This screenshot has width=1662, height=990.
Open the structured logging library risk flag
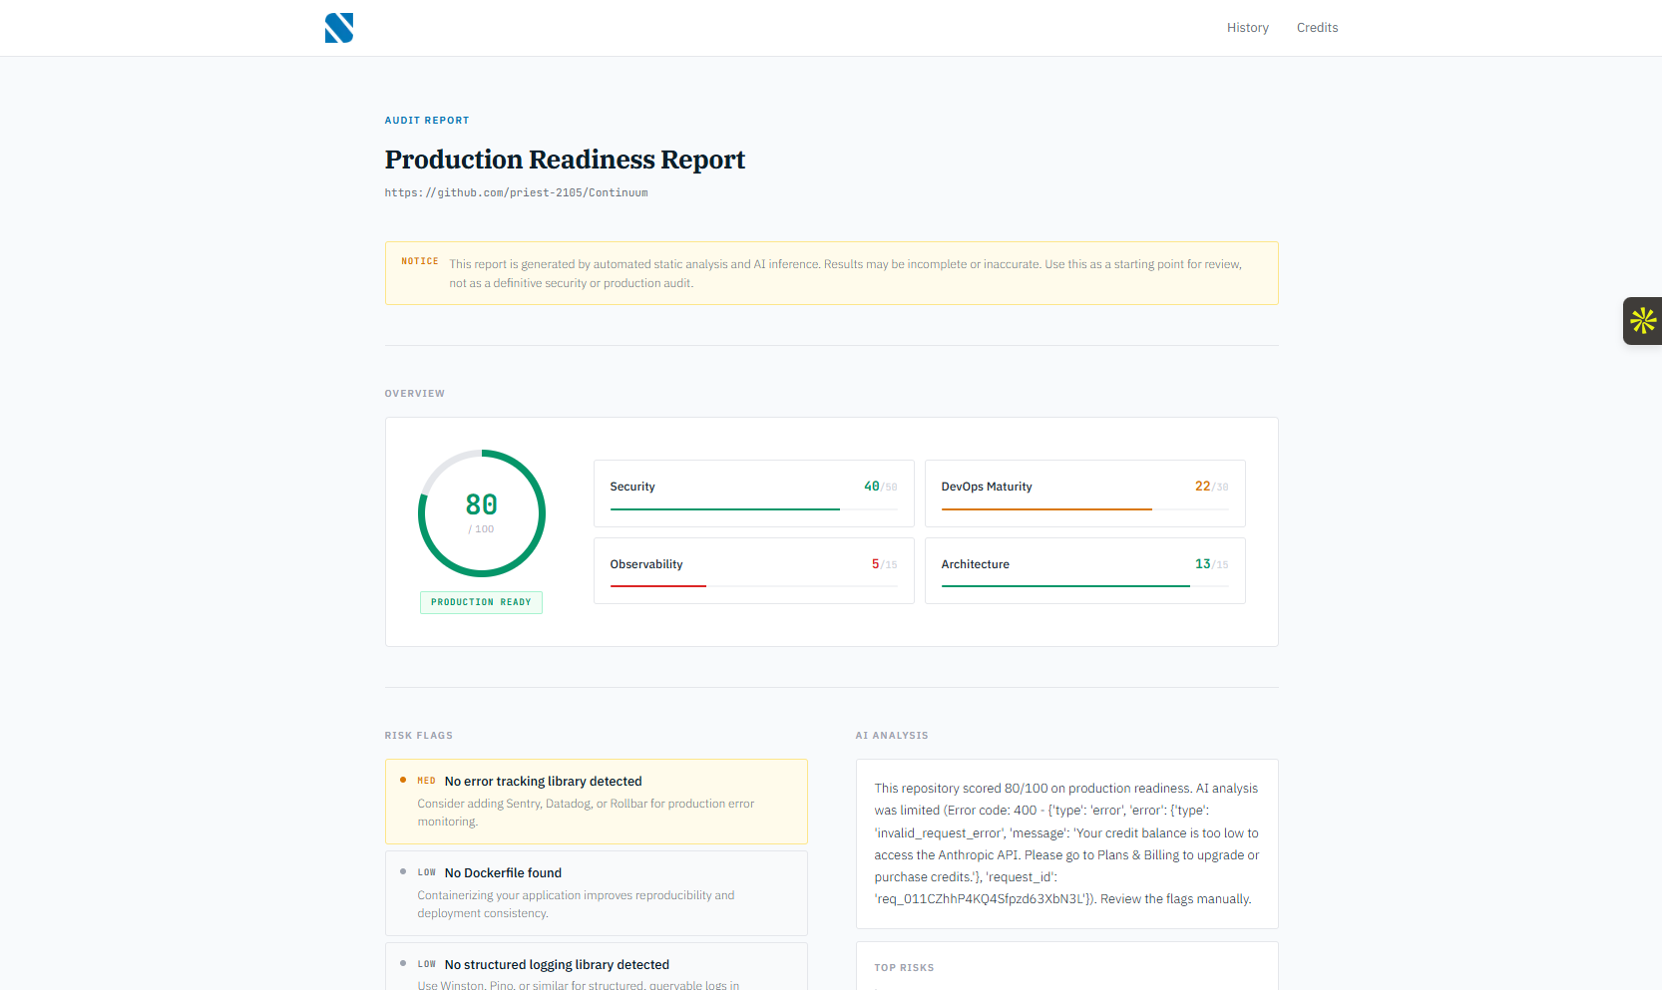tap(596, 967)
